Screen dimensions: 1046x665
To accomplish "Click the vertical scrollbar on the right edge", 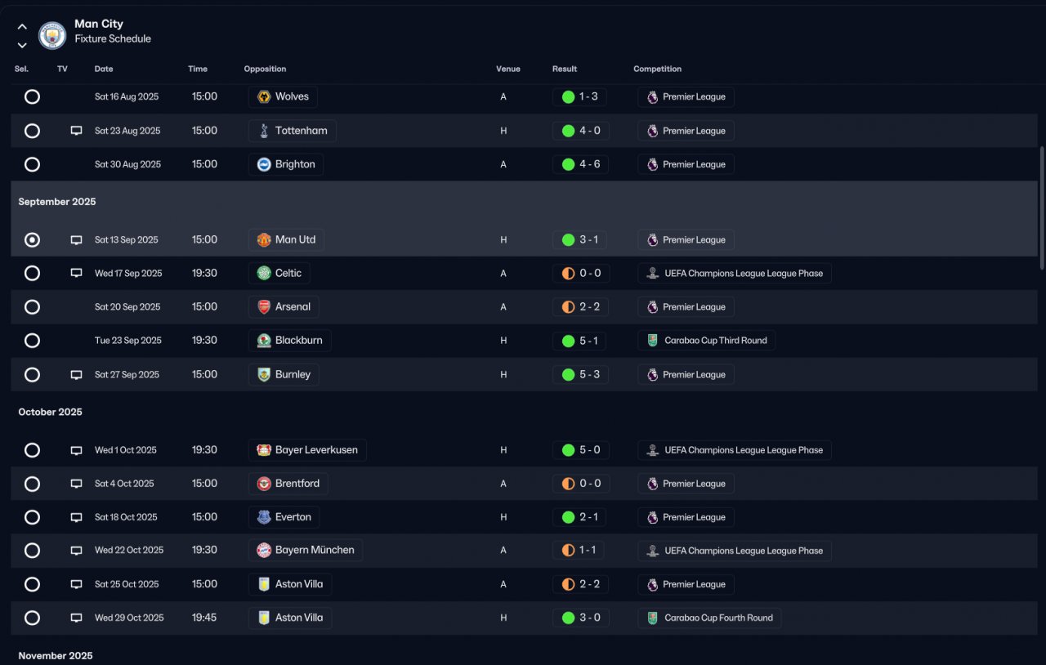I will 1041,208.
